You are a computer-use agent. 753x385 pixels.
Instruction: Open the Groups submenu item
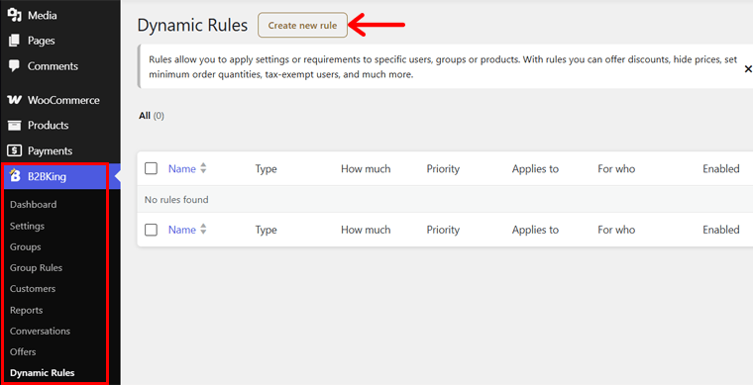[26, 246]
